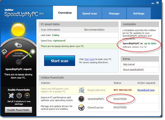Click sidebar steering wheel icon
This screenshot has height=120, width=165.
click(x=27, y=95)
